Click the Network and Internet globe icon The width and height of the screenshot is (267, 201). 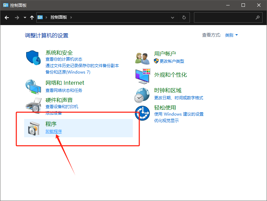pyautogui.click(x=33, y=87)
